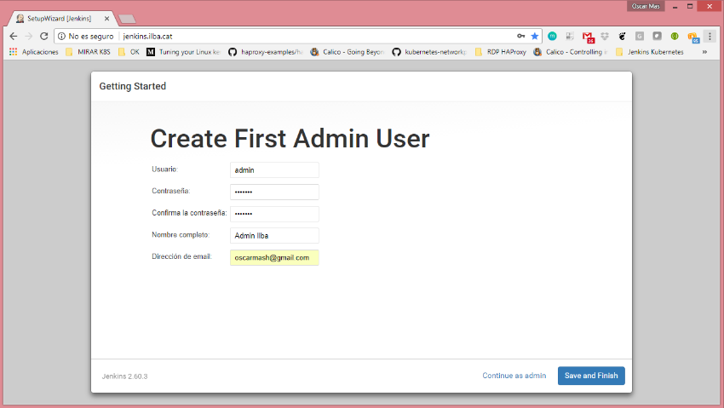
Task: Open the OK bookmark folder
Action: pyautogui.click(x=129, y=52)
